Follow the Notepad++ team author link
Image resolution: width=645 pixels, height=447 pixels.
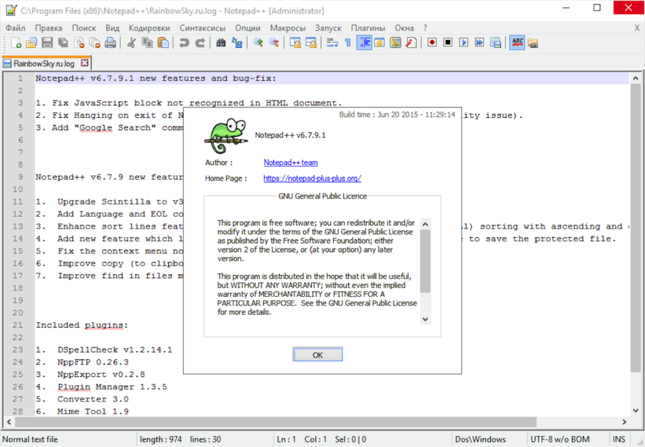pyautogui.click(x=291, y=163)
